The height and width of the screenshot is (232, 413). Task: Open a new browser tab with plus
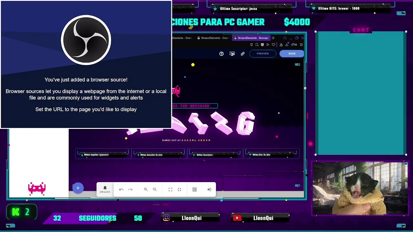(x=273, y=38)
